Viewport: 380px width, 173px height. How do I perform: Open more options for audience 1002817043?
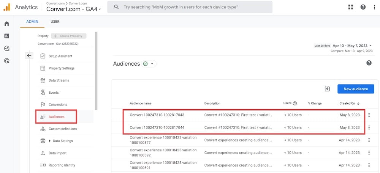click(x=369, y=115)
